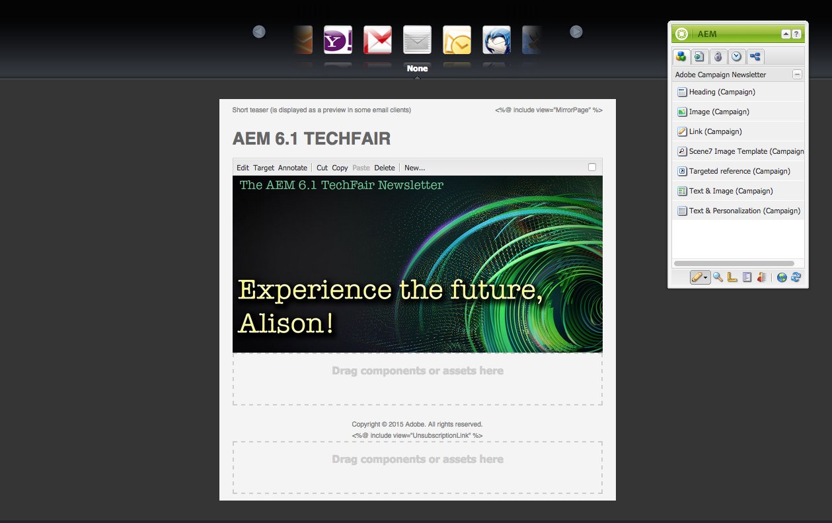
Task: Click Target on the component edit bar
Action: point(264,168)
